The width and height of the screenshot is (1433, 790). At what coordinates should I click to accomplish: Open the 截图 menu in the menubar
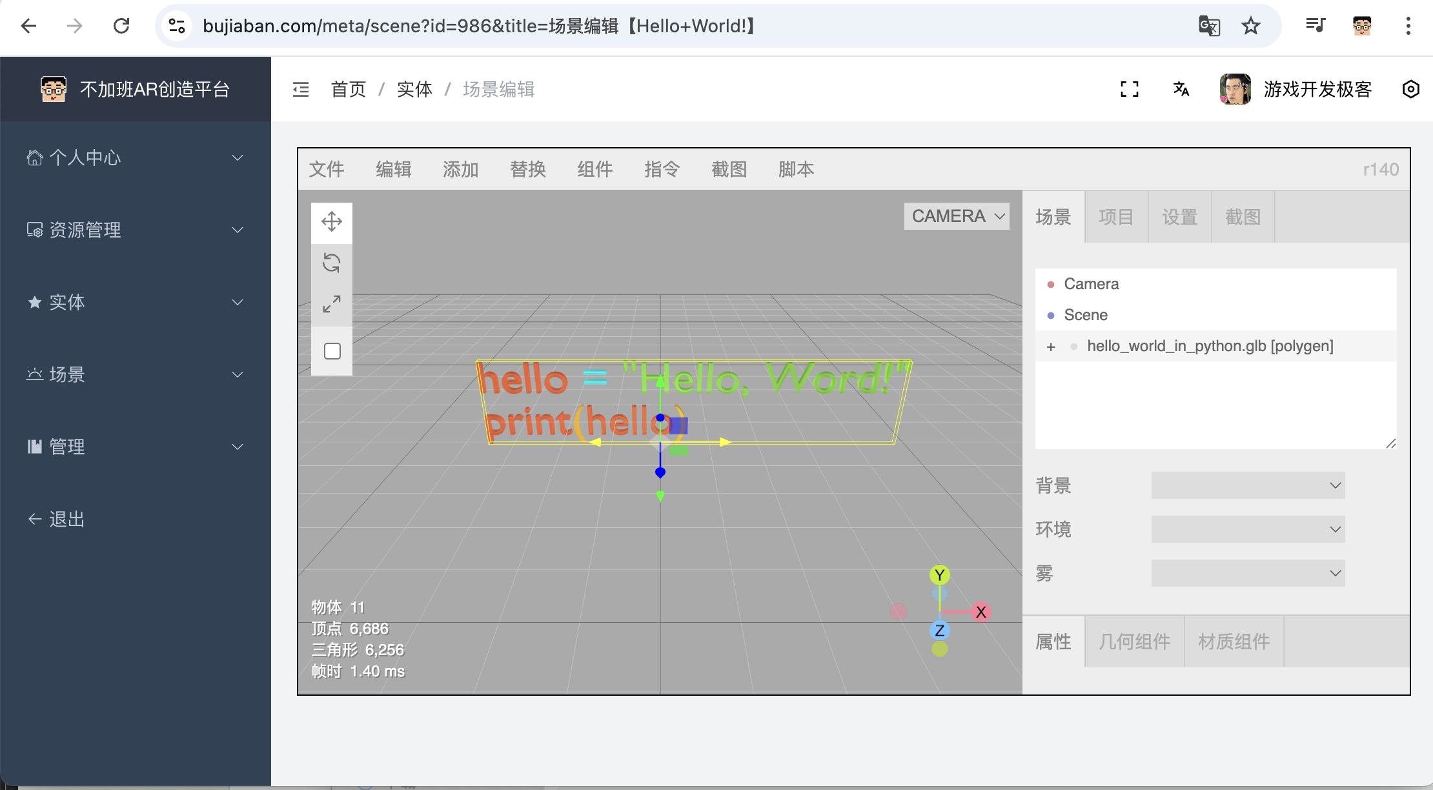729,169
